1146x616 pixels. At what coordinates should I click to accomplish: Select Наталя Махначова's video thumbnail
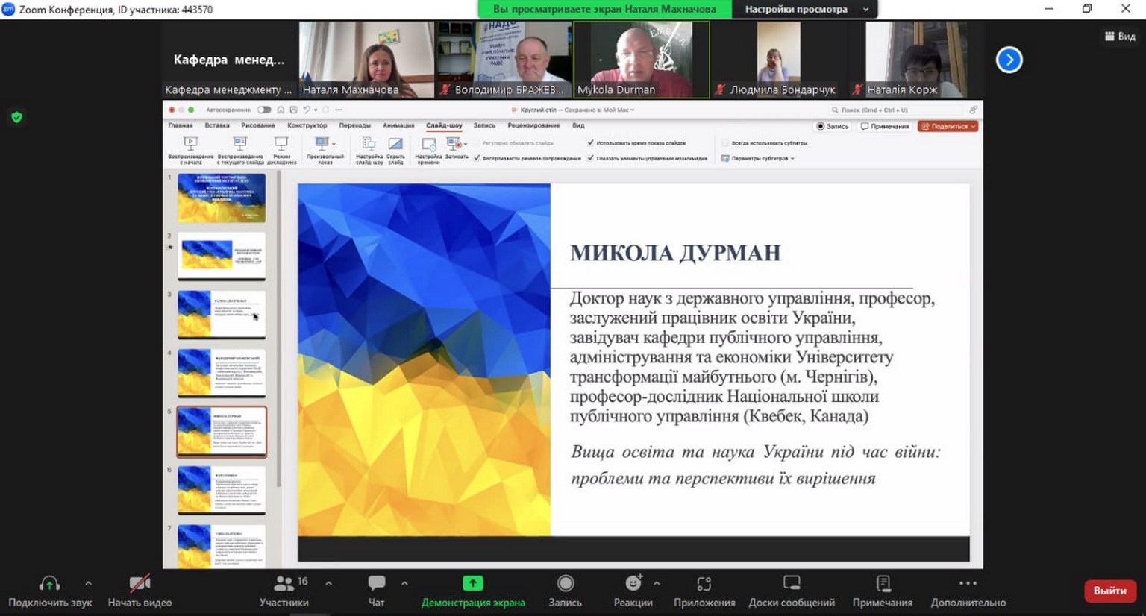tap(366, 60)
